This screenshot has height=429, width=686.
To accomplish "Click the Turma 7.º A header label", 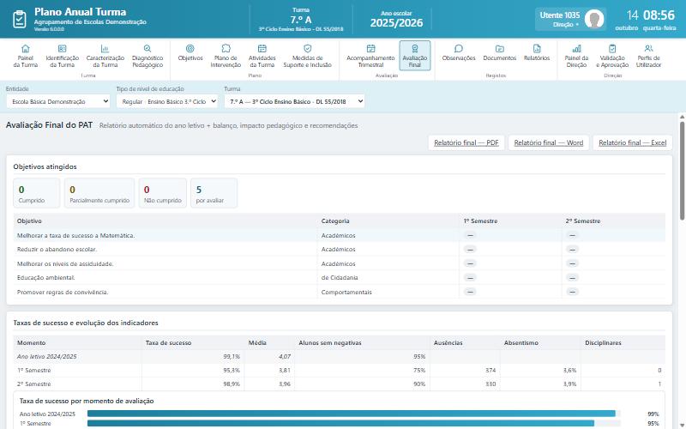I will pyautogui.click(x=301, y=20).
